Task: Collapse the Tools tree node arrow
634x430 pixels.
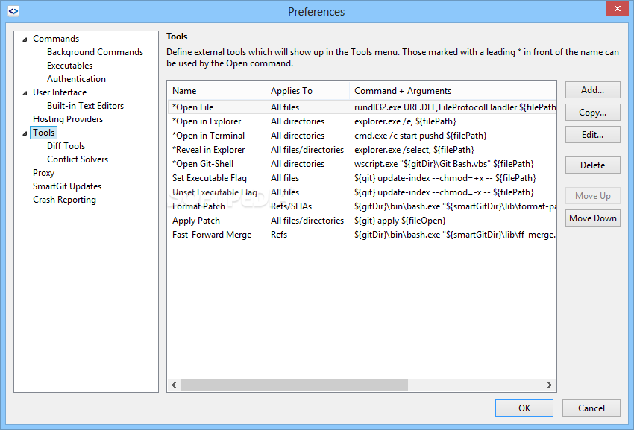Action: 25,133
